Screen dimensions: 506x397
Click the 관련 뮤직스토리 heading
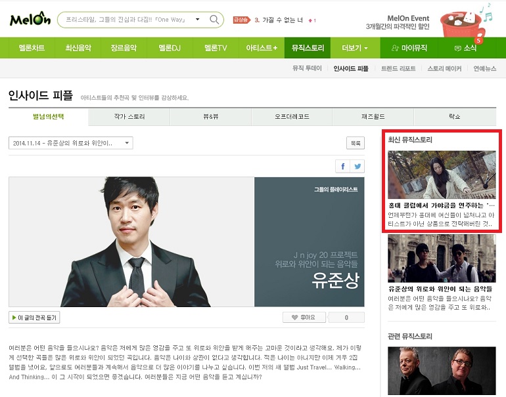coord(410,336)
